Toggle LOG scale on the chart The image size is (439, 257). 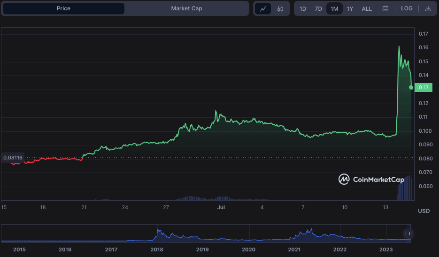pyautogui.click(x=407, y=8)
